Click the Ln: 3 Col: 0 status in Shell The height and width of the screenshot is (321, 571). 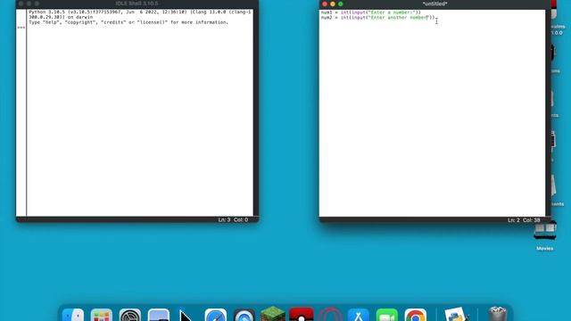click(233, 220)
